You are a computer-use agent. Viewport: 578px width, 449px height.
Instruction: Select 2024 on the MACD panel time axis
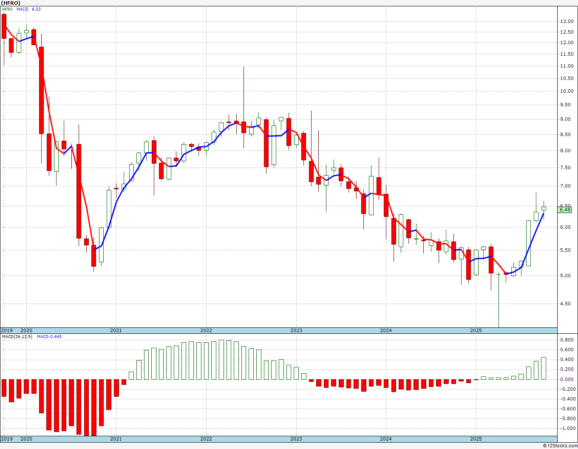[386, 439]
